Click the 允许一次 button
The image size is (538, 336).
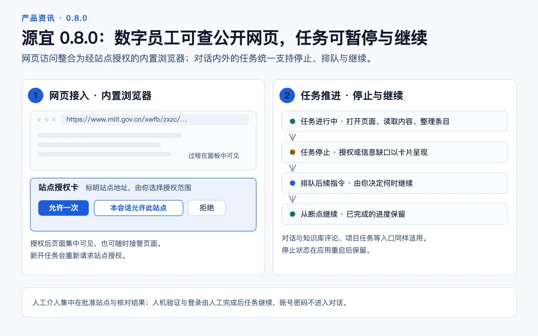point(64,208)
